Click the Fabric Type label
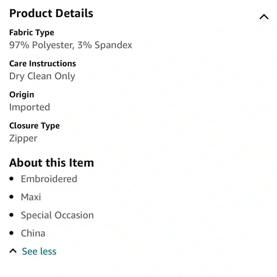277x277 pixels. [x=32, y=33]
